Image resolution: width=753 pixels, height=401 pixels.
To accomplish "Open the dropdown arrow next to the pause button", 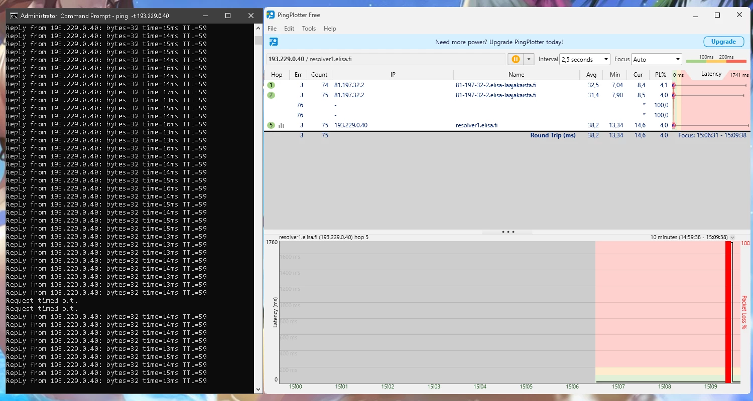I will coord(528,59).
